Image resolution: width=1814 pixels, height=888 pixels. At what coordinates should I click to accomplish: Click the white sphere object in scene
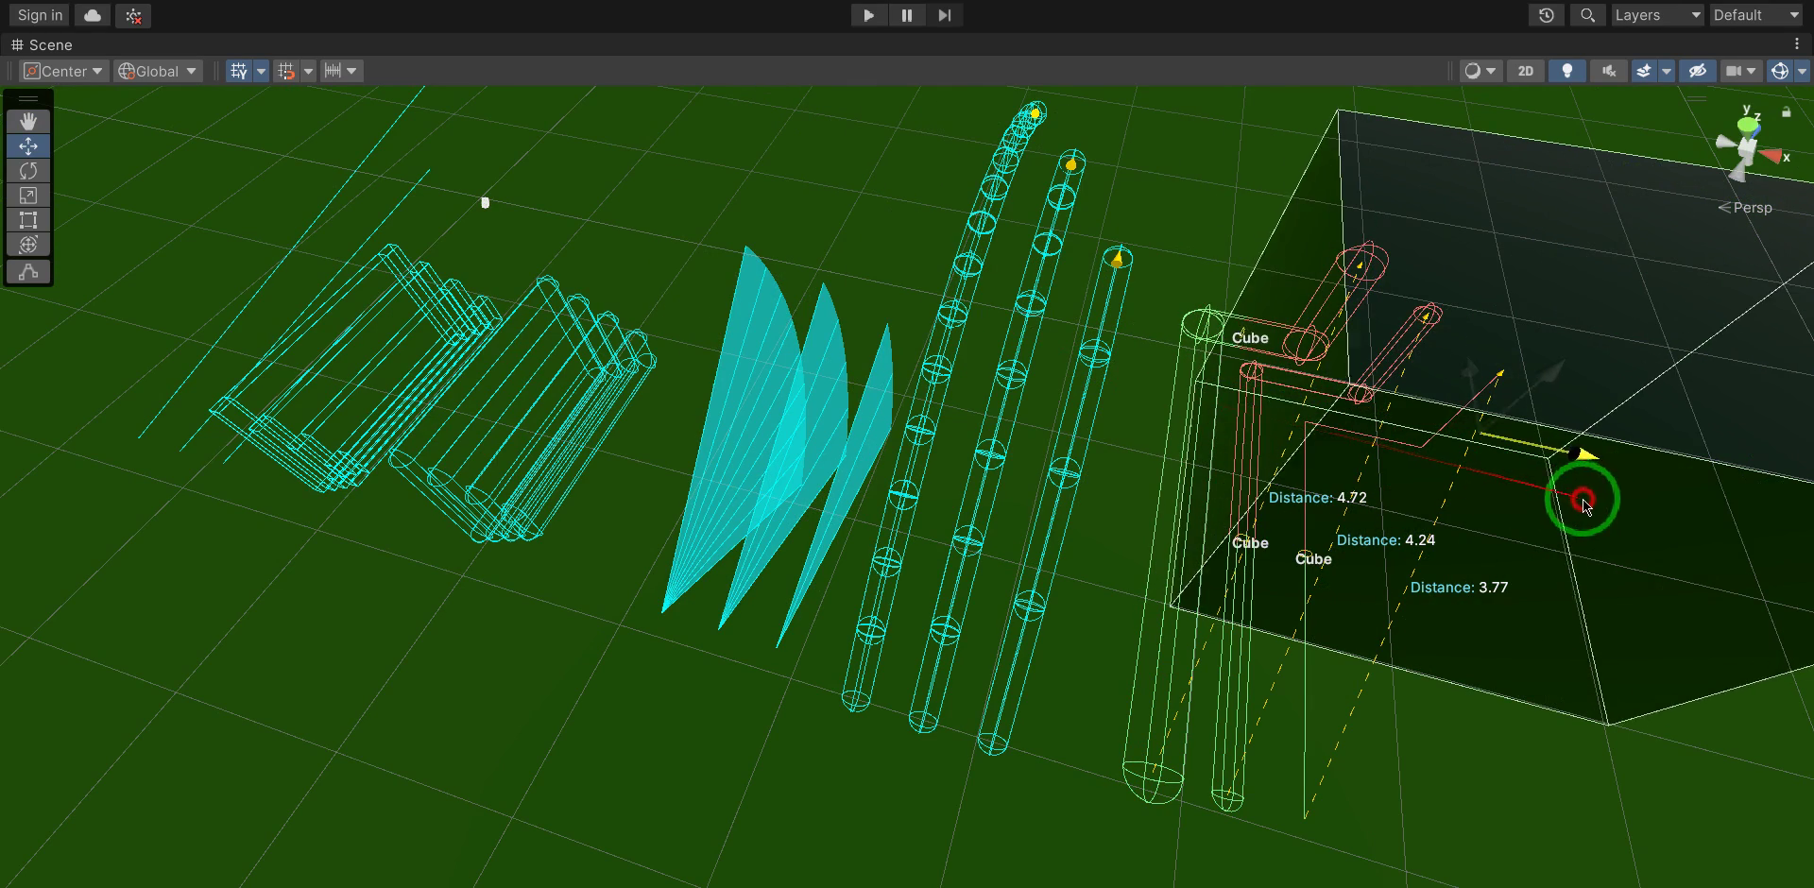[485, 202]
